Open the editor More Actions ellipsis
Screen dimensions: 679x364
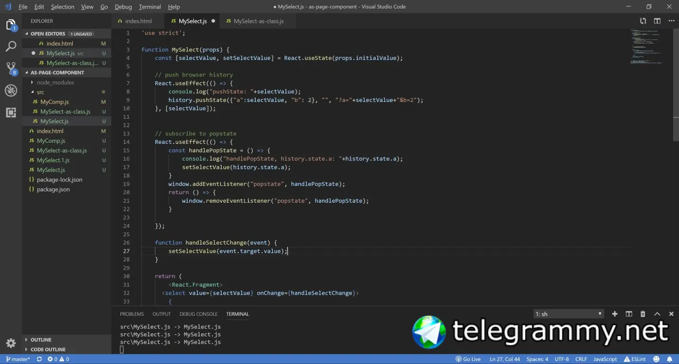pos(671,21)
